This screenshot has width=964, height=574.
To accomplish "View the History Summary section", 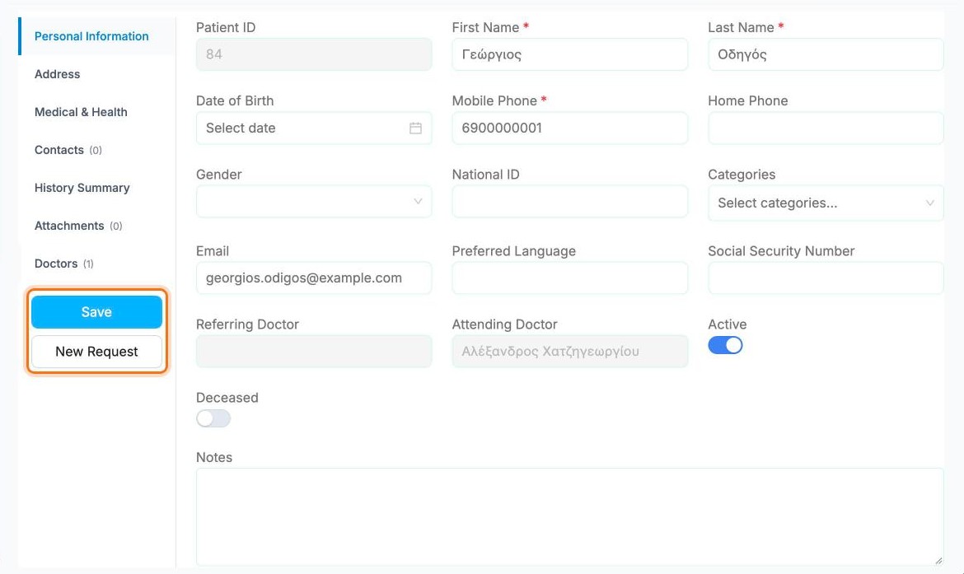I will pos(82,188).
